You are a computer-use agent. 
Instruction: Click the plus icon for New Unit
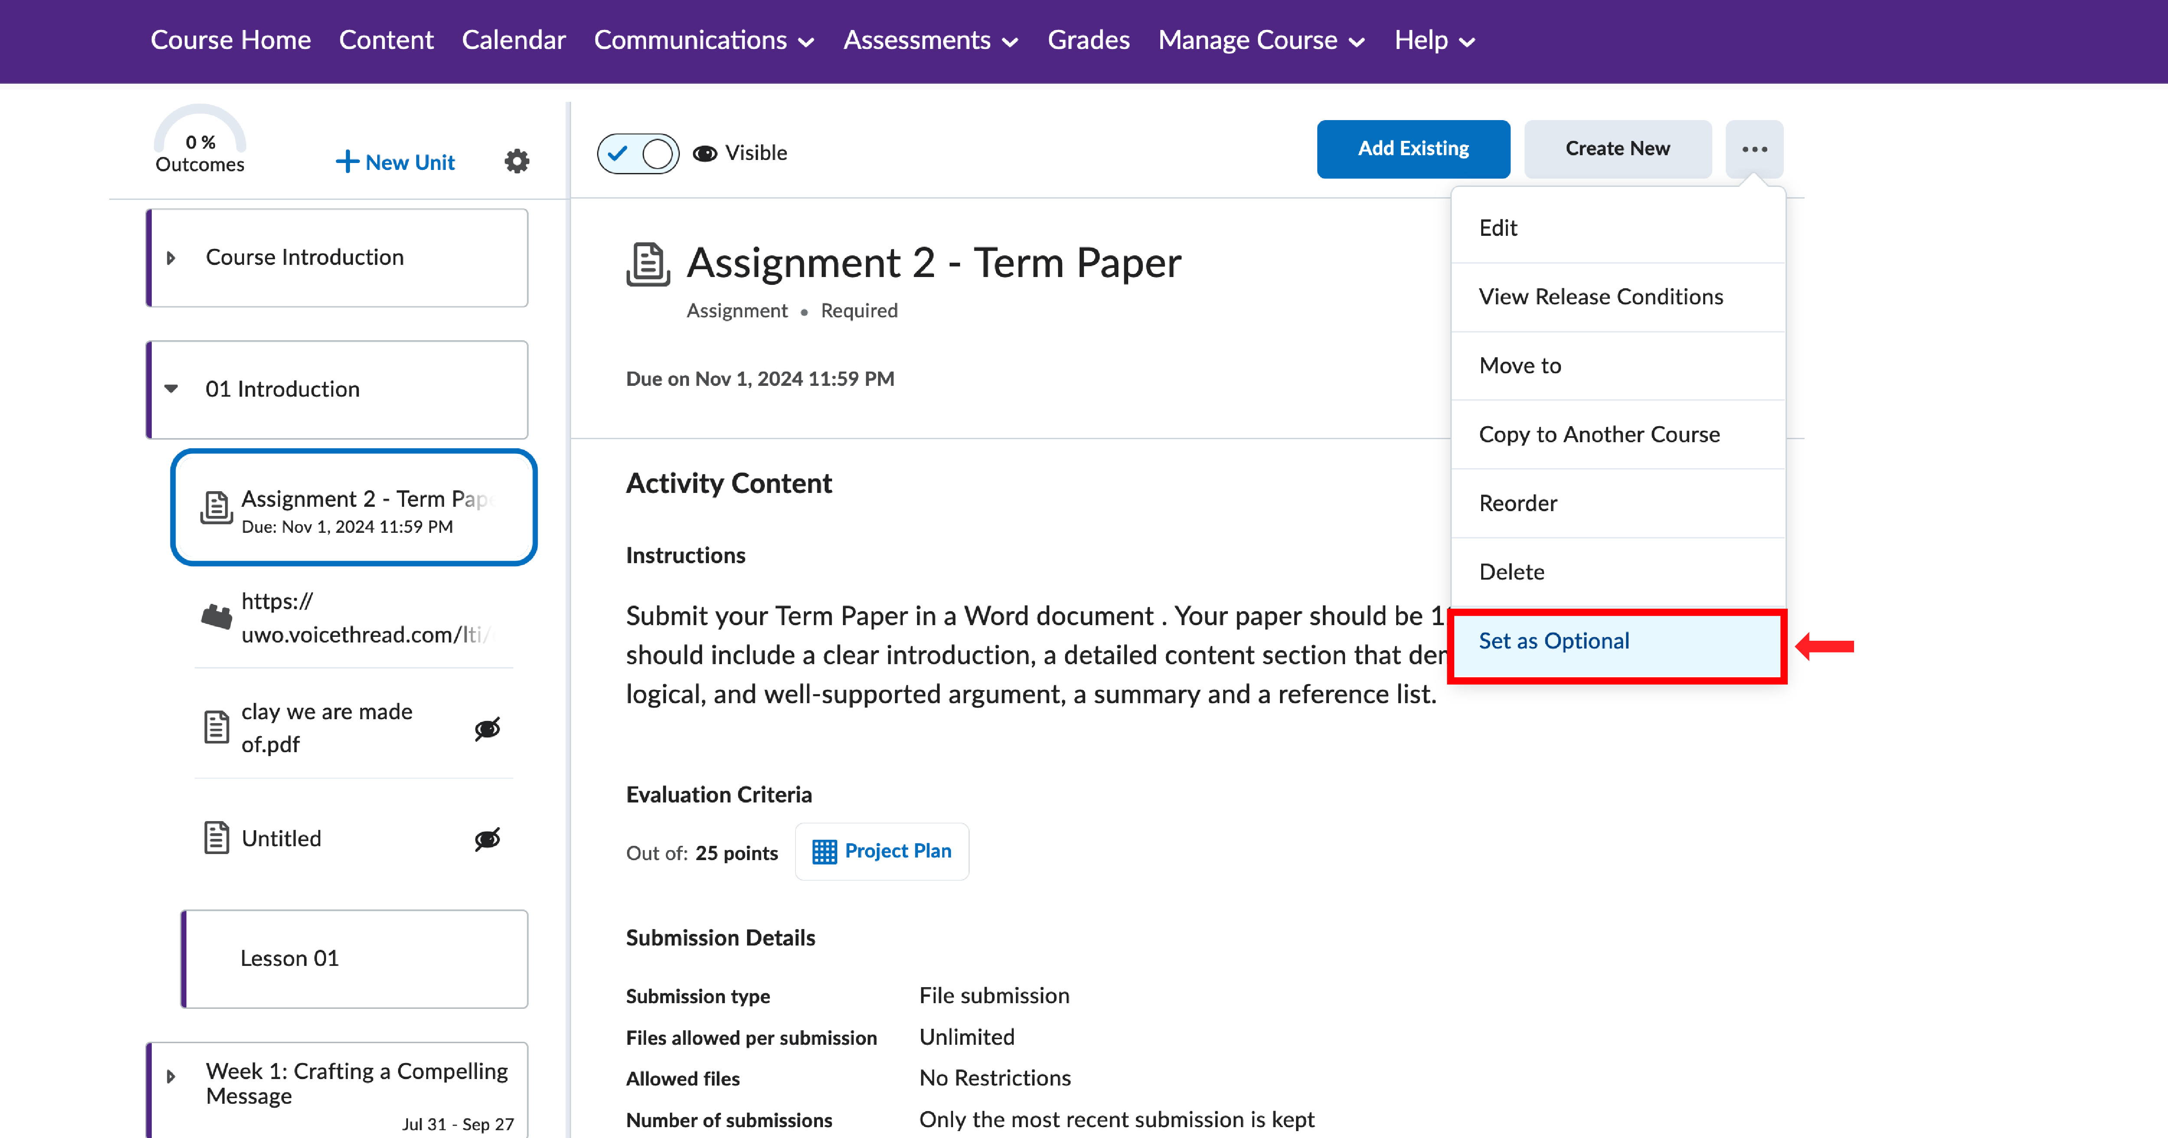[x=347, y=162]
